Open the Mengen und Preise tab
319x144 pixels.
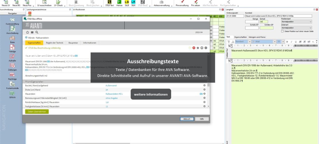(257, 37)
